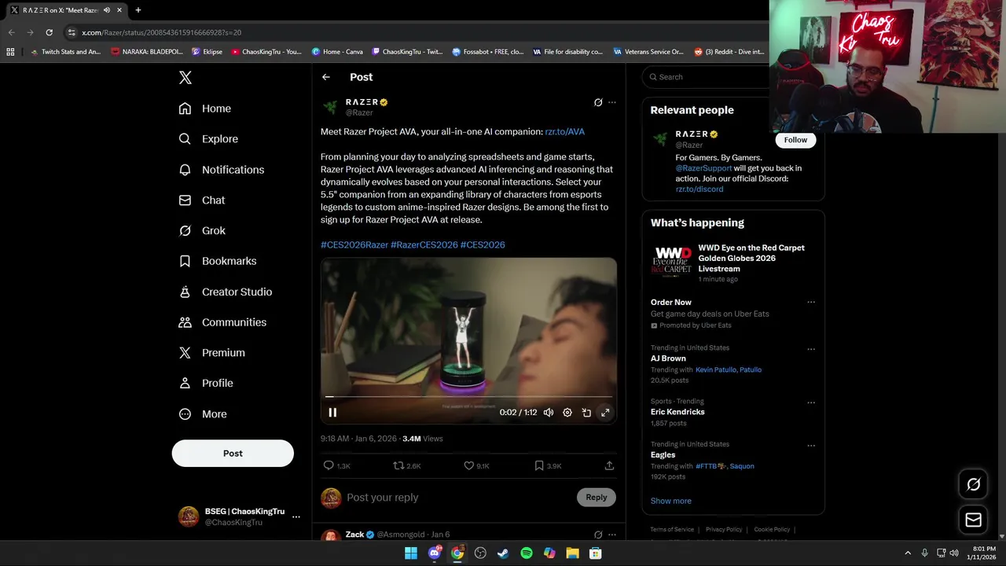This screenshot has width=1006, height=566.
Task: Open video settings gear
Action: click(x=567, y=413)
